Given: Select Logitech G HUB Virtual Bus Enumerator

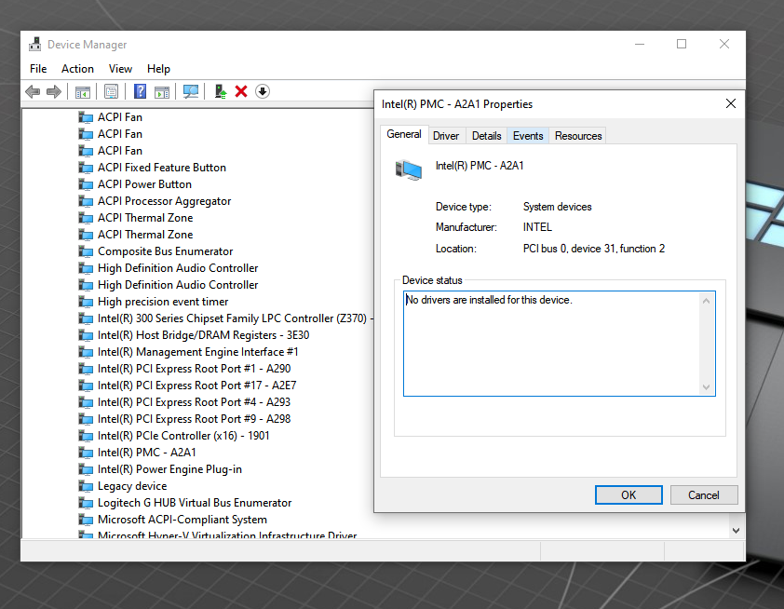Looking at the screenshot, I should coord(195,503).
